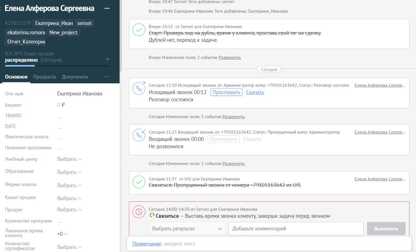
Task: Switch to the Документы tab
Action: (x=75, y=77)
